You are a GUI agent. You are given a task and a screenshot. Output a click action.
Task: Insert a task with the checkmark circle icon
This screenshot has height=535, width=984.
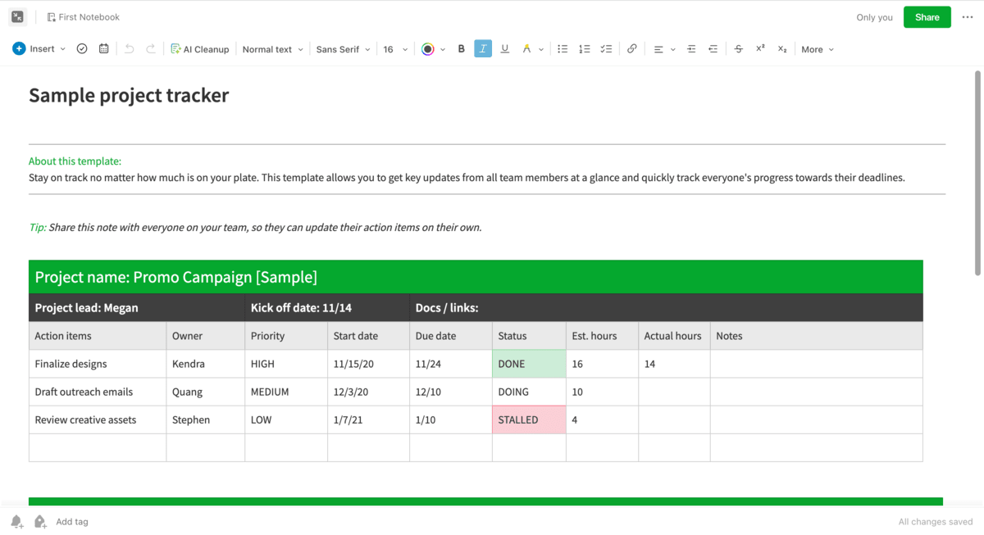pyautogui.click(x=82, y=49)
